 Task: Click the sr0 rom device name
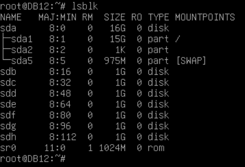point(8,148)
